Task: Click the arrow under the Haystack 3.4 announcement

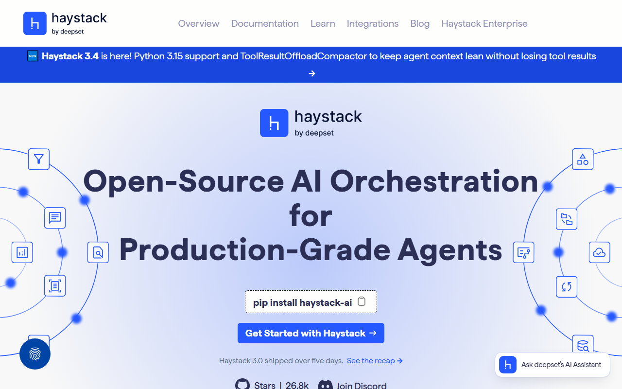Action: coord(312,73)
